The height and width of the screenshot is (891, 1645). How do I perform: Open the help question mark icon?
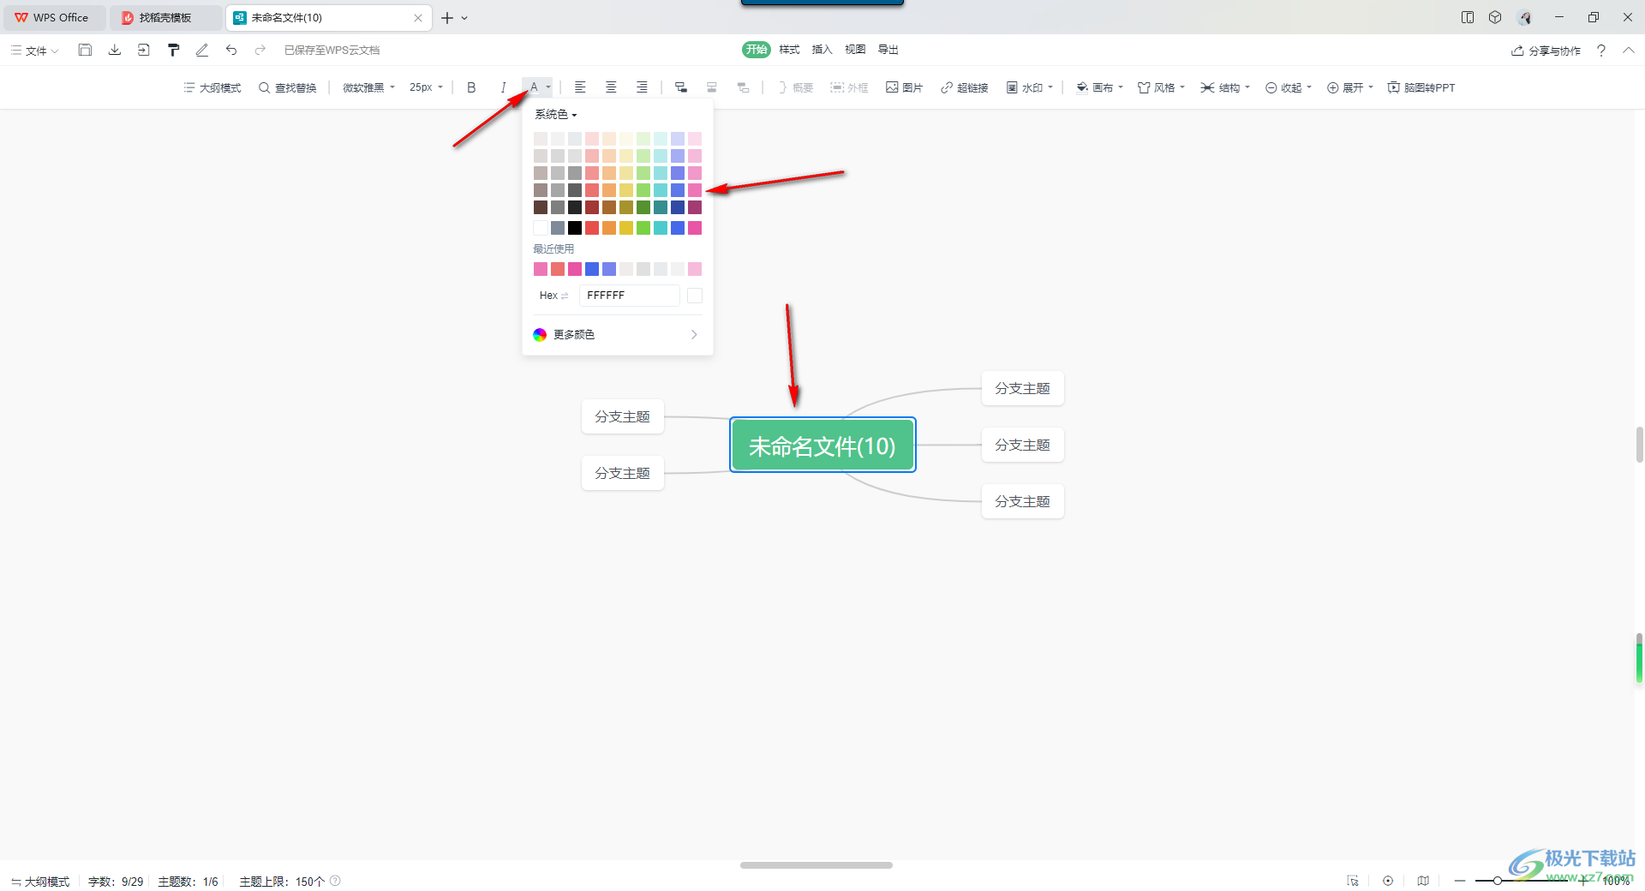[1600, 51]
